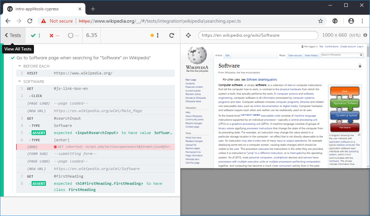Select the CLICK command row
370x216 pixels.
(x=95, y=96)
